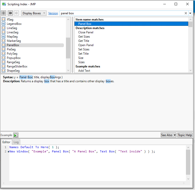Select Set Title in description matches
Image resolution: width=195 pixels, height=190 pixels.
(x=83, y=54)
